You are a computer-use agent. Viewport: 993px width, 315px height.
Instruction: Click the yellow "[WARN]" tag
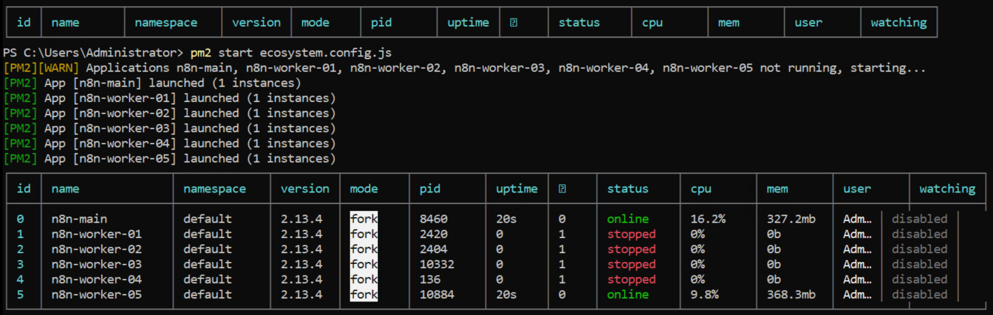pyautogui.click(x=58, y=68)
